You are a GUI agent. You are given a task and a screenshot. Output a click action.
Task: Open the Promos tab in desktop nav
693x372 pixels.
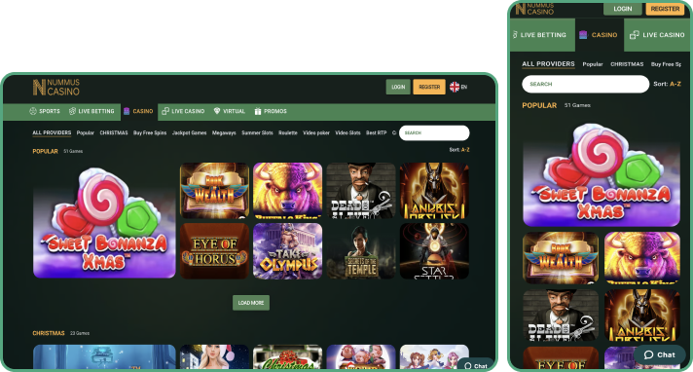point(271,111)
